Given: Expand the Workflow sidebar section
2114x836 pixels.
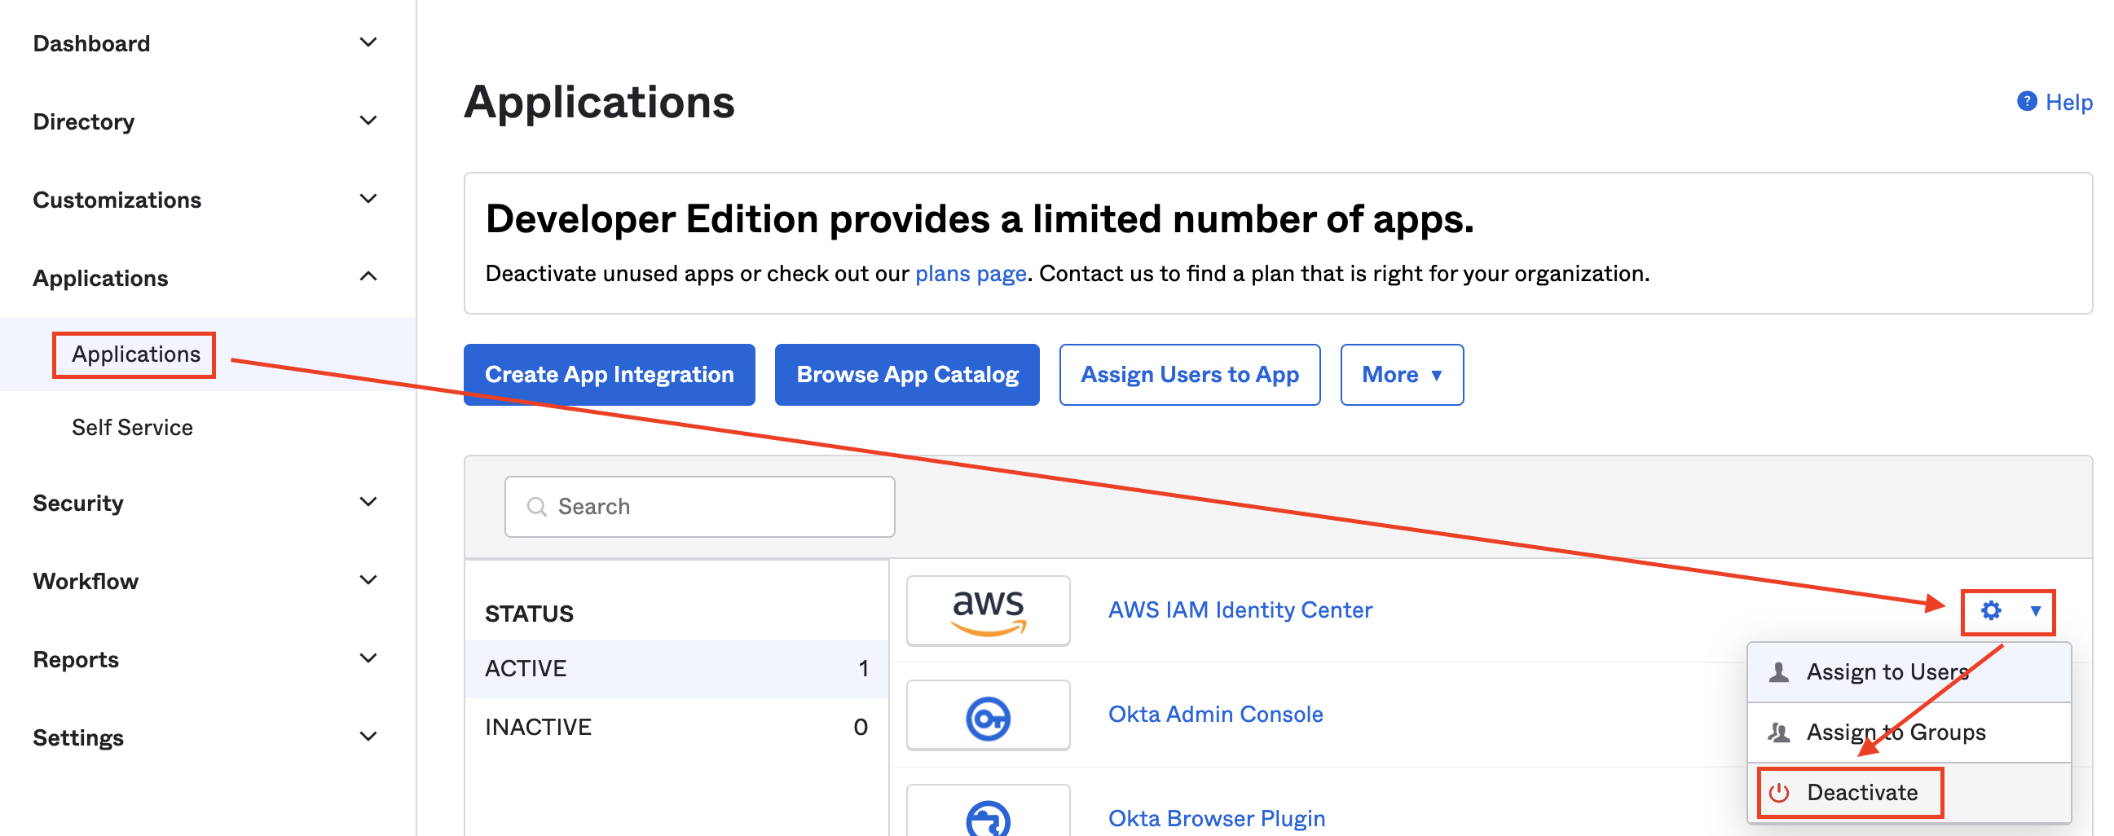Looking at the screenshot, I should click(368, 580).
